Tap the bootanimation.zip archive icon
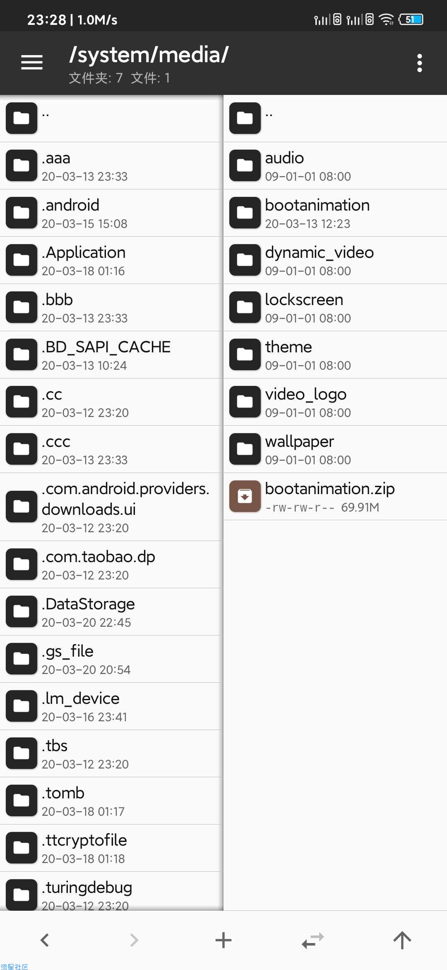Viewport: 447px width, 970px height. (x=245, y=496)
